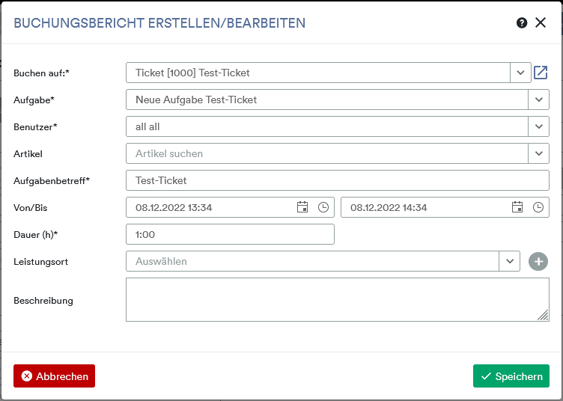Expand the Benutzer dropdown arrow

tap(538, 126)
